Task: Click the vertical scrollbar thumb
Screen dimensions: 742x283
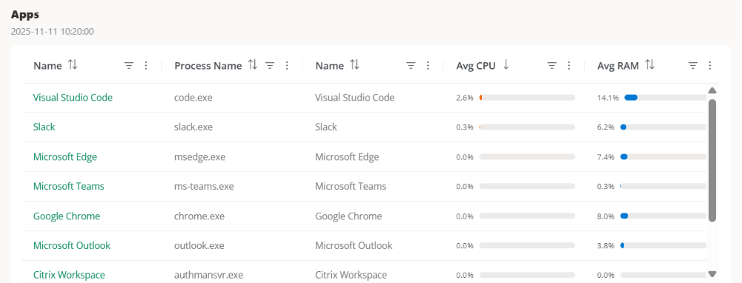Action: pyautogui.click(x=712, y=161)
